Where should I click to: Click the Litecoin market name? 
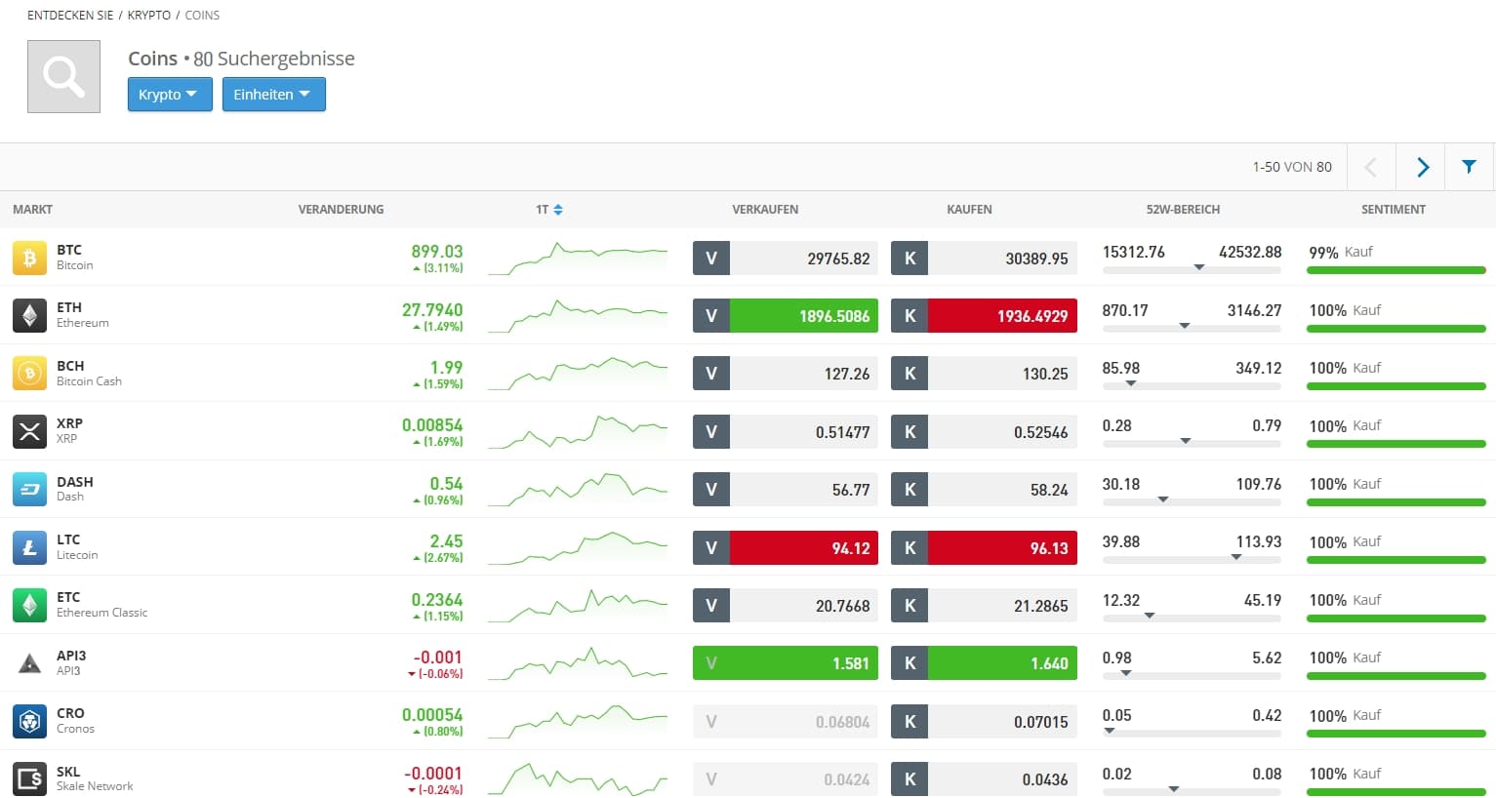point(77,555)
